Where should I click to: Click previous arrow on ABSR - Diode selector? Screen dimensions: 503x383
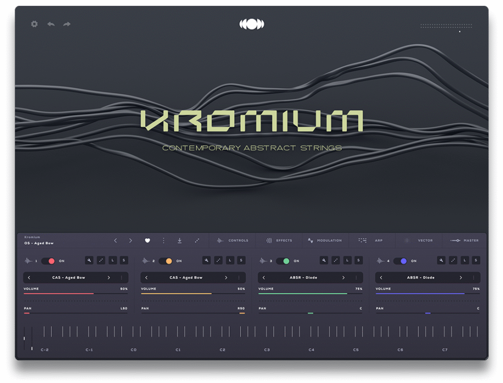coord(264,278)
